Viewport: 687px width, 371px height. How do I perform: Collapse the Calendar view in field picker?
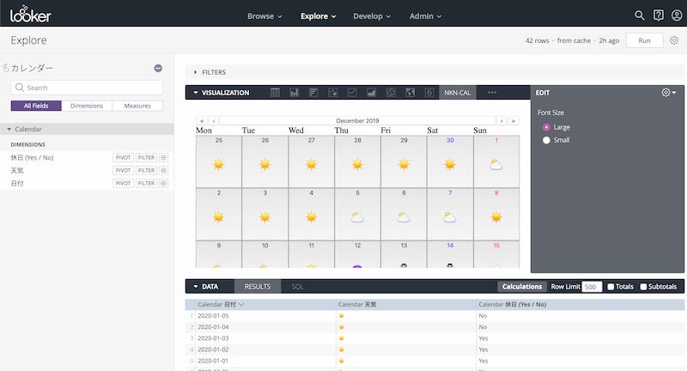click(24, 129)
